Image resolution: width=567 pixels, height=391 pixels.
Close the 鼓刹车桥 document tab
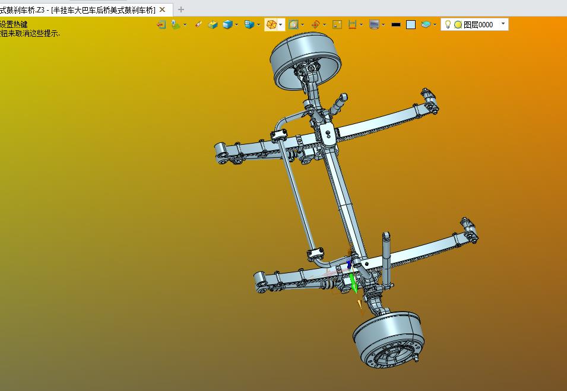[x=162, y=9]
